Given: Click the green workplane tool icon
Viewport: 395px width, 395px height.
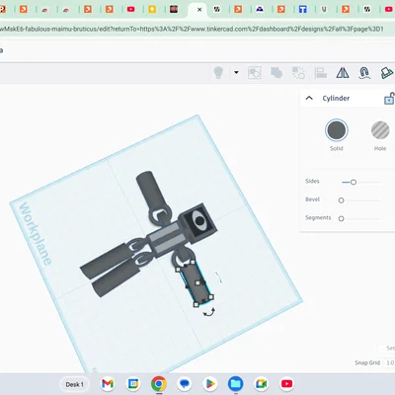Looking at the screenshot, I should (387, 73).
